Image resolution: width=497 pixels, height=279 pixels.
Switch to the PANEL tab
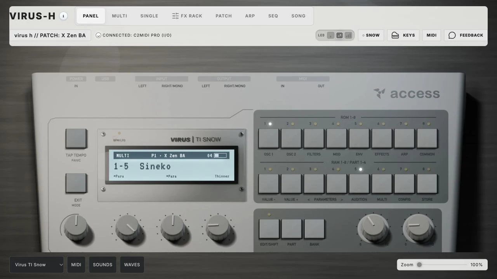(x=90, y=16)
